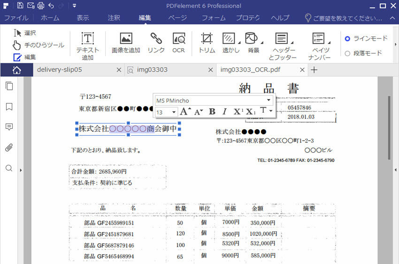This screenshot has width=399, height=264.
Task: Open the bookmarks panel
Action: pos(9,107)
